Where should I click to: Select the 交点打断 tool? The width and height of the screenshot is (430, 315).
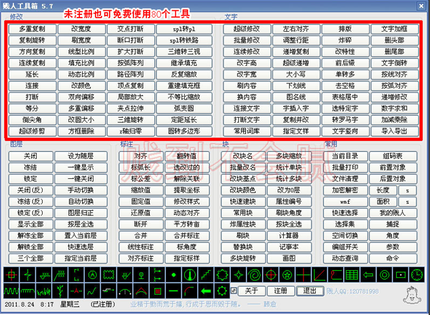(131, 29)
